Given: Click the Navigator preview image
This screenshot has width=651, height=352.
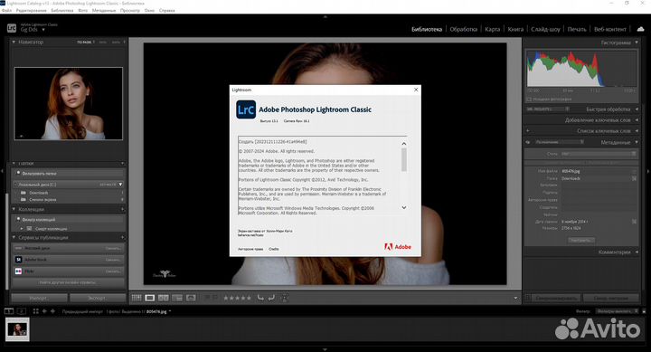Looking at the screenshot, I should (x=69, y=103).
